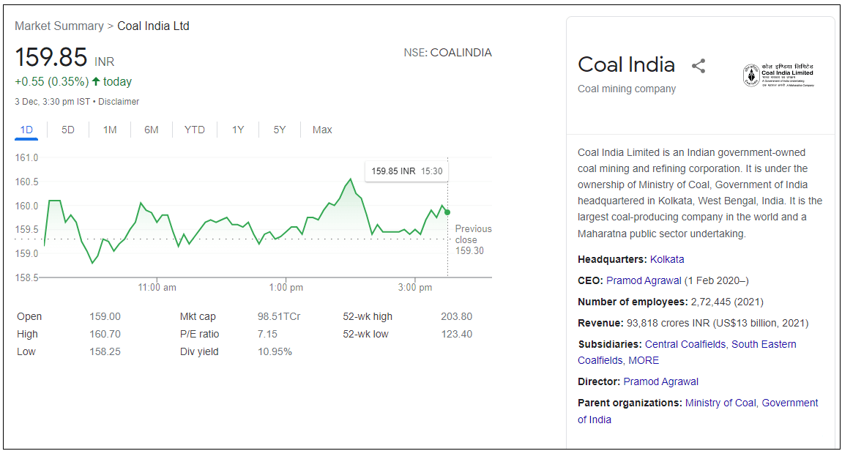Select the 1D time range tab
Viewport: 842px width, 451px height.
tap(26, 130)
